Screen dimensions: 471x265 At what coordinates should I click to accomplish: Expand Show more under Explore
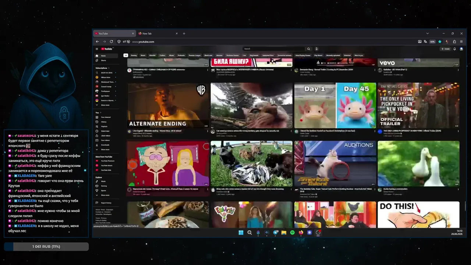[x=107, y=195]
